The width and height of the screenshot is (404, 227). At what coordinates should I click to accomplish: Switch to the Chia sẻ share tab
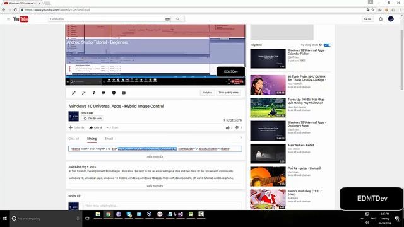coord(74,139)
